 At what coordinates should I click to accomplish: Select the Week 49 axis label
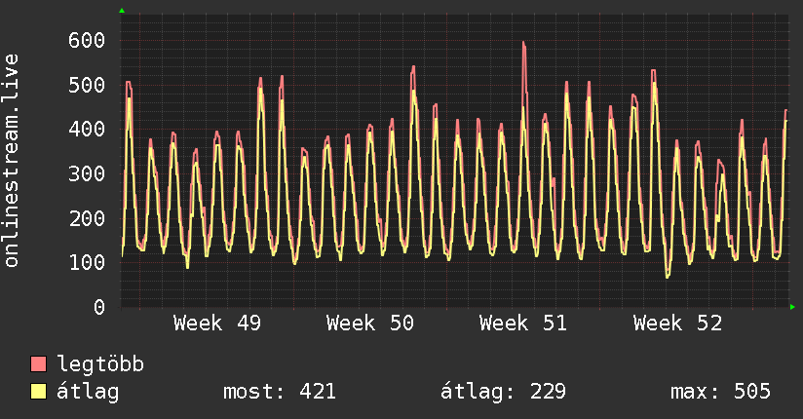click(217, 324)
